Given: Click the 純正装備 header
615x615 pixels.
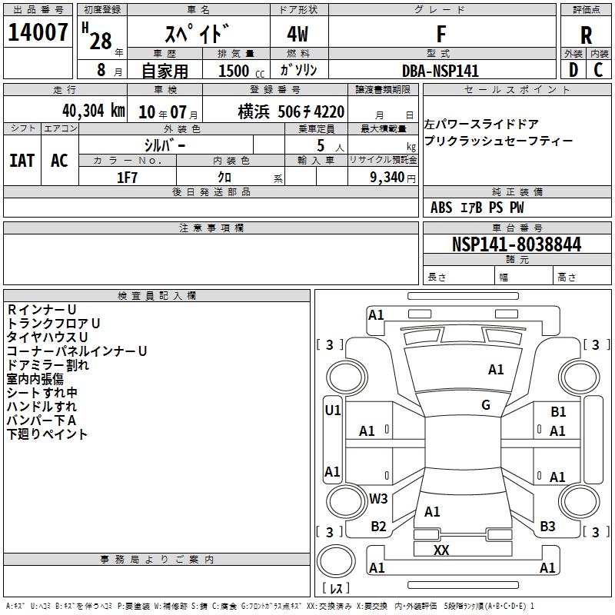Looking at the screenshot, I should click(x=517, y=191).
